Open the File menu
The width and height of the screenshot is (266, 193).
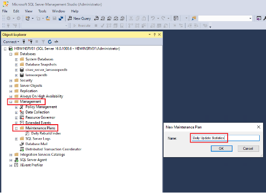pyautogui.click(x=5, y=11)
